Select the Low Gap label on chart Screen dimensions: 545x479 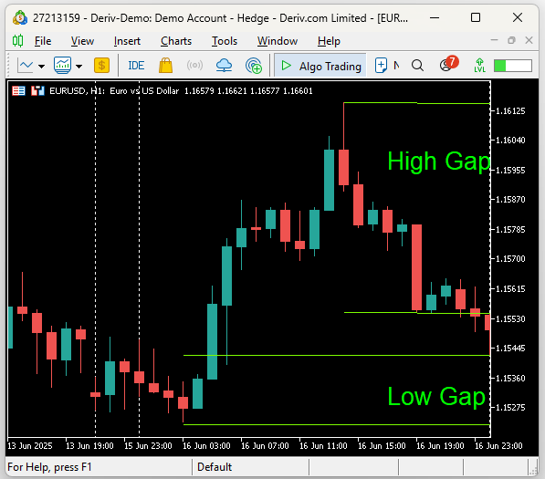(x=436, y=396)
